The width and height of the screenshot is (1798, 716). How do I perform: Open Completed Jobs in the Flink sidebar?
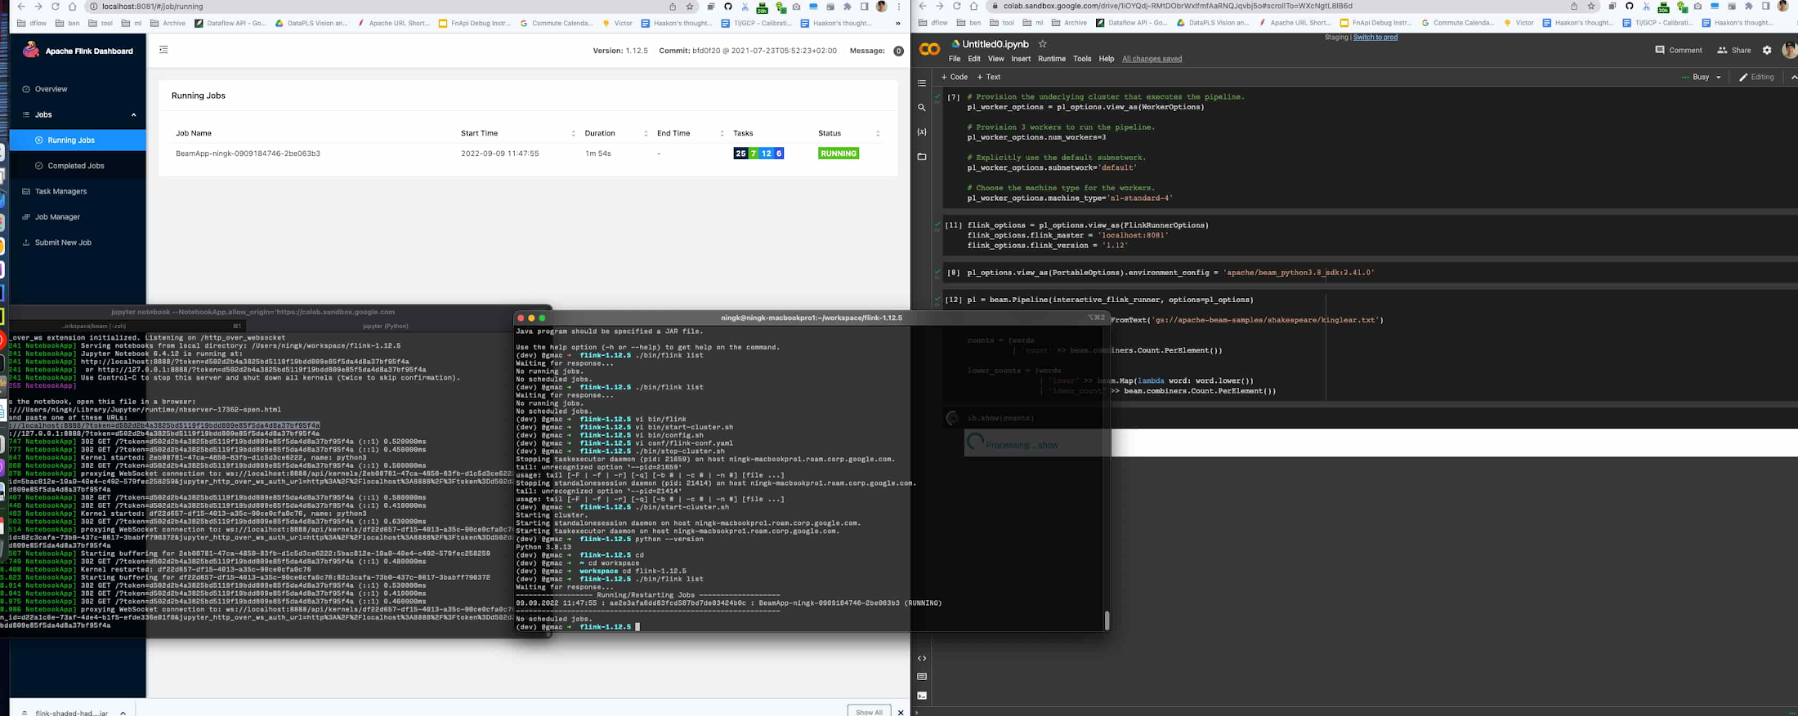point(76,166)
